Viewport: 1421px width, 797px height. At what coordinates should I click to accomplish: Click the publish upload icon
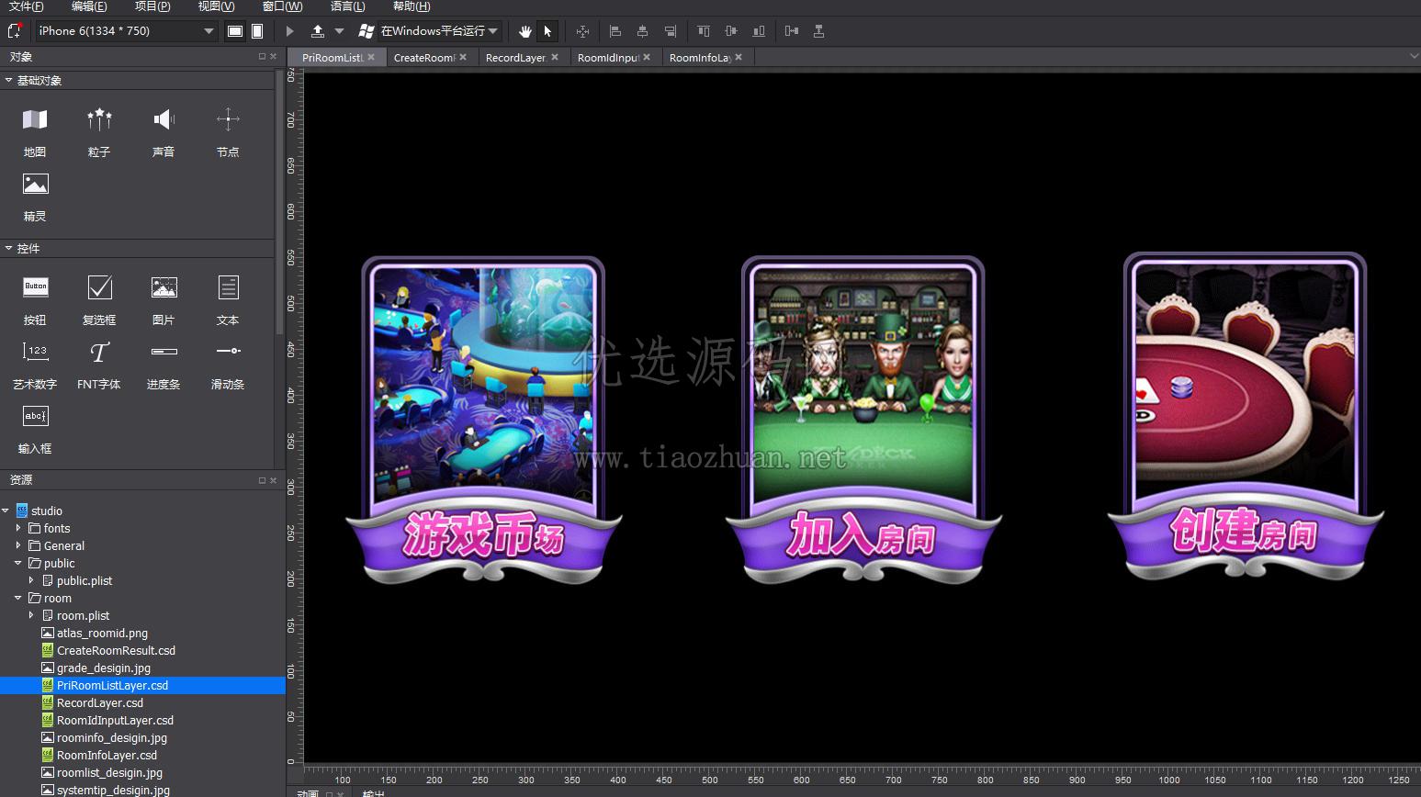pyautogui.click(x=318, y=31)
